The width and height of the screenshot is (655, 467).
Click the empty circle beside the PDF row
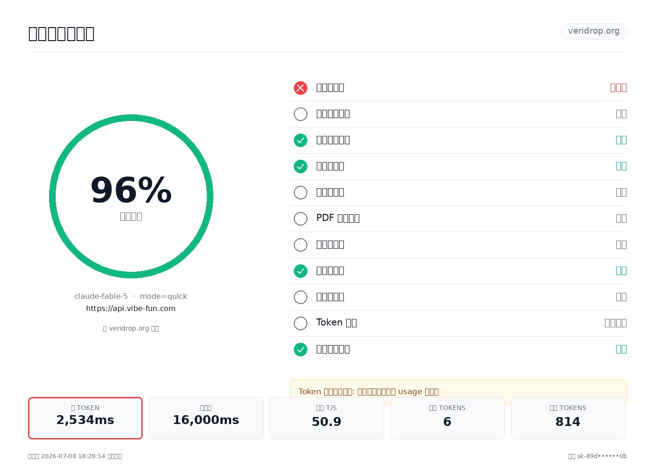300,219
